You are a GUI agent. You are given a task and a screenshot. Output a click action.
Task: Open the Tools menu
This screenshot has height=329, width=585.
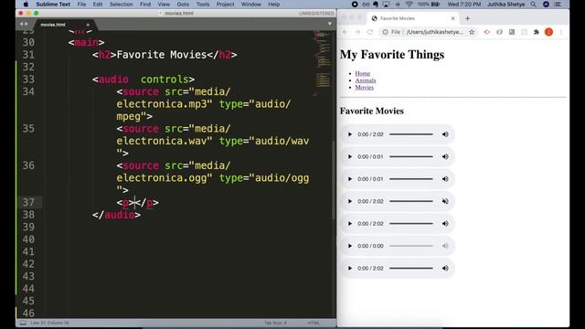click(x=203, y=4)
